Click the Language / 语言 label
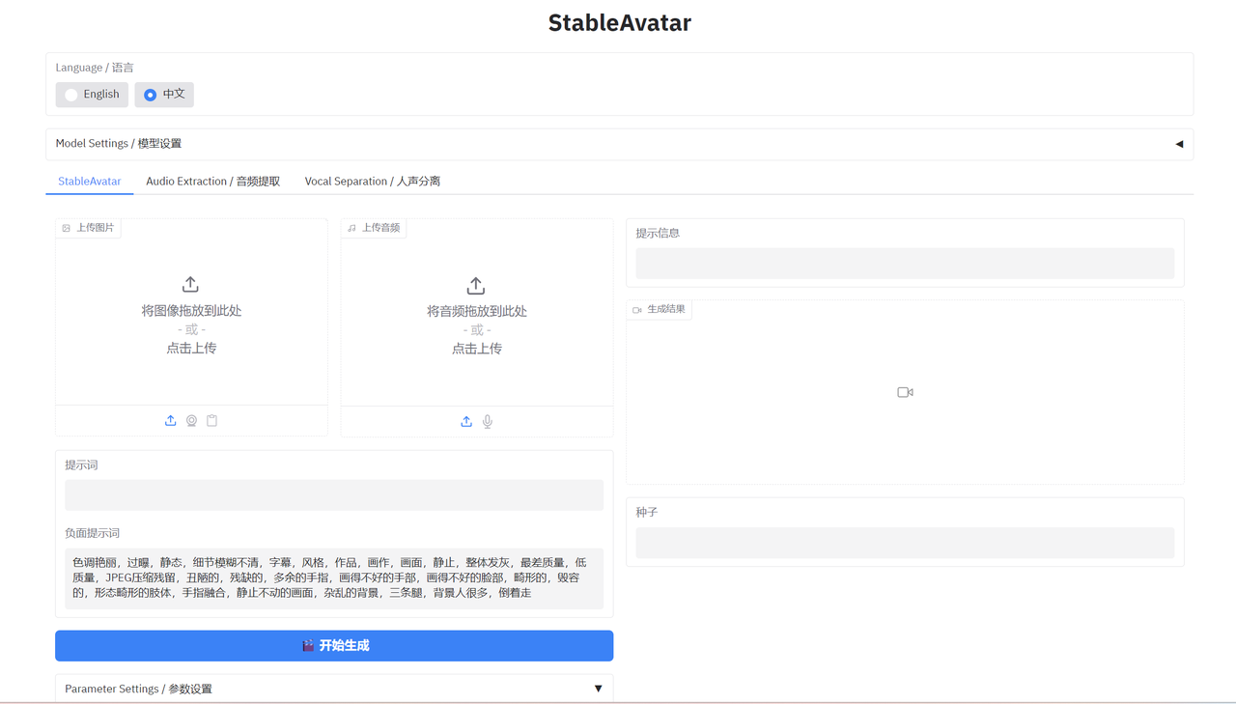 [95, 68]
